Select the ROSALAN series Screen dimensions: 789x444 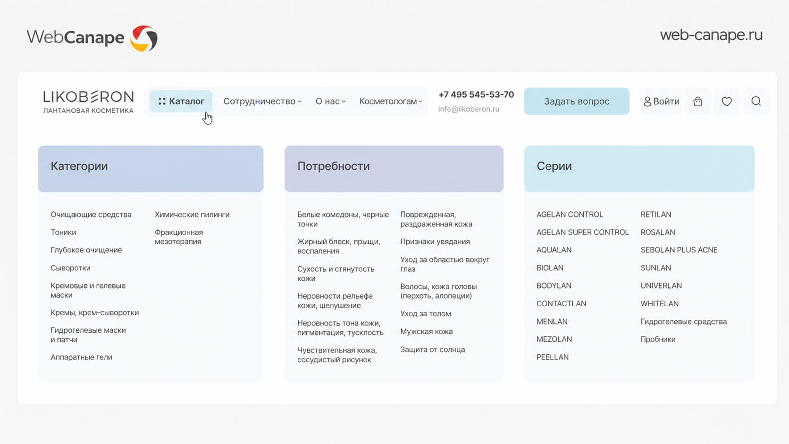(x=658, y=232)
